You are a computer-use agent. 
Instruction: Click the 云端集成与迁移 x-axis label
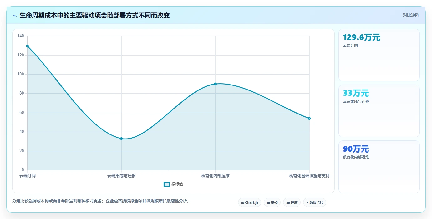[x=121, y=176]
